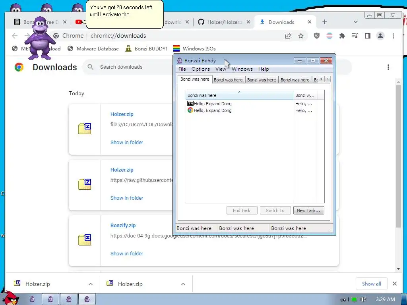Open a new Chrome tab

(x=324, y=22)
